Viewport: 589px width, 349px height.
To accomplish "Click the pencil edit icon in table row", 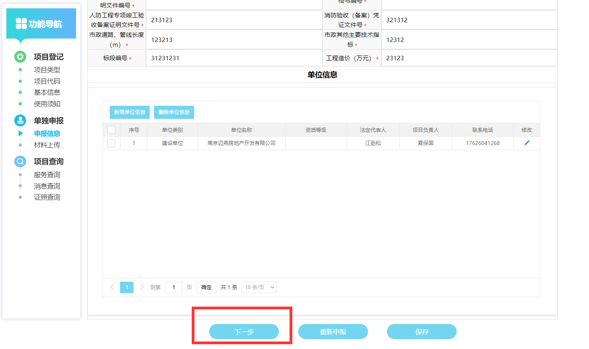I will (526, 143).
